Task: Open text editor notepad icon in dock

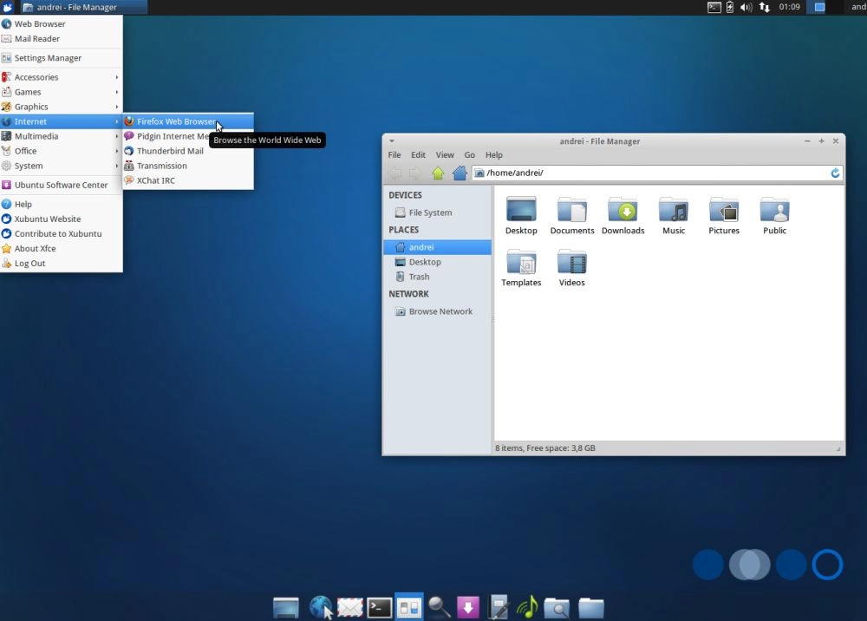Action: (x=499, y=607)
